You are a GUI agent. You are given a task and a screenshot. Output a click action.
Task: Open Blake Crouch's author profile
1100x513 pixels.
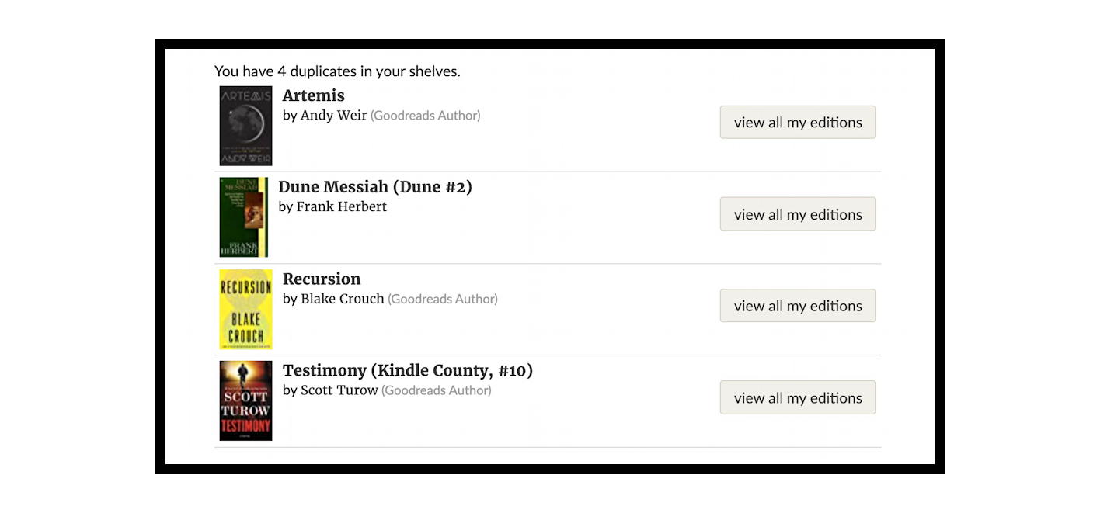(x=342, y=299)
